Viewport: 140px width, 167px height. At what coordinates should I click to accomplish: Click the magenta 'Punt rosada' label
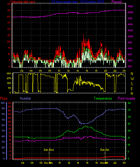126,98
